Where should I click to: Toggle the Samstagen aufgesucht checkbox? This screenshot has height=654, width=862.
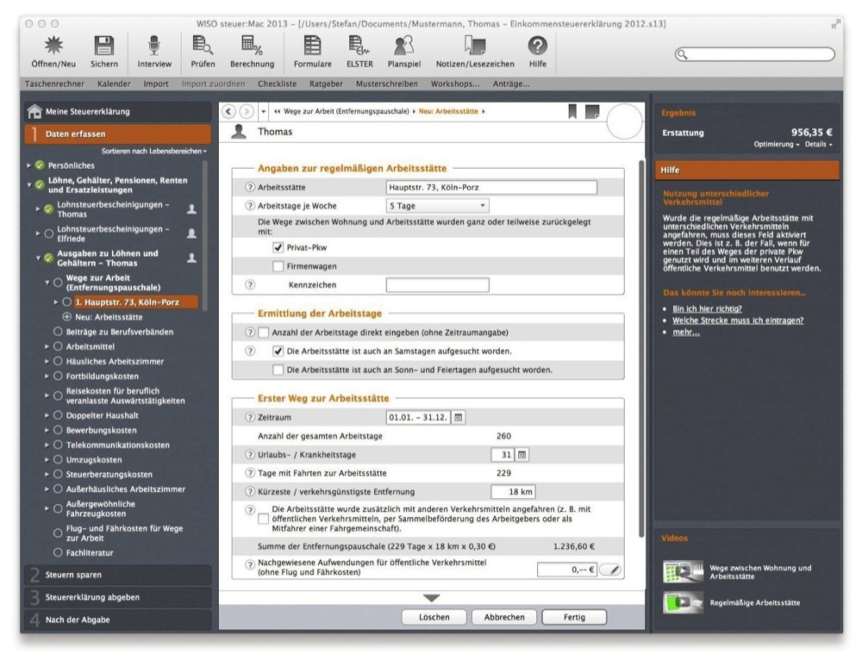click(278, 352)
